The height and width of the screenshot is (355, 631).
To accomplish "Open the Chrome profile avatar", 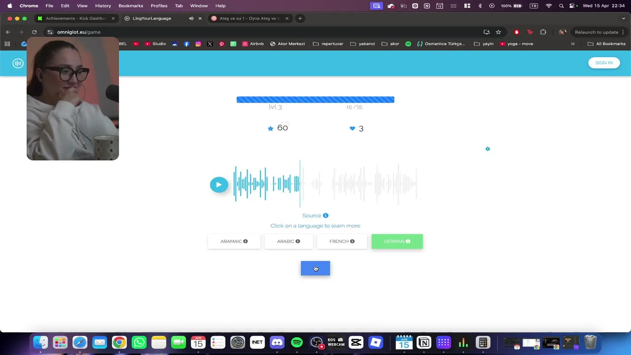I will pyautogui.click(x=562, y=32).
